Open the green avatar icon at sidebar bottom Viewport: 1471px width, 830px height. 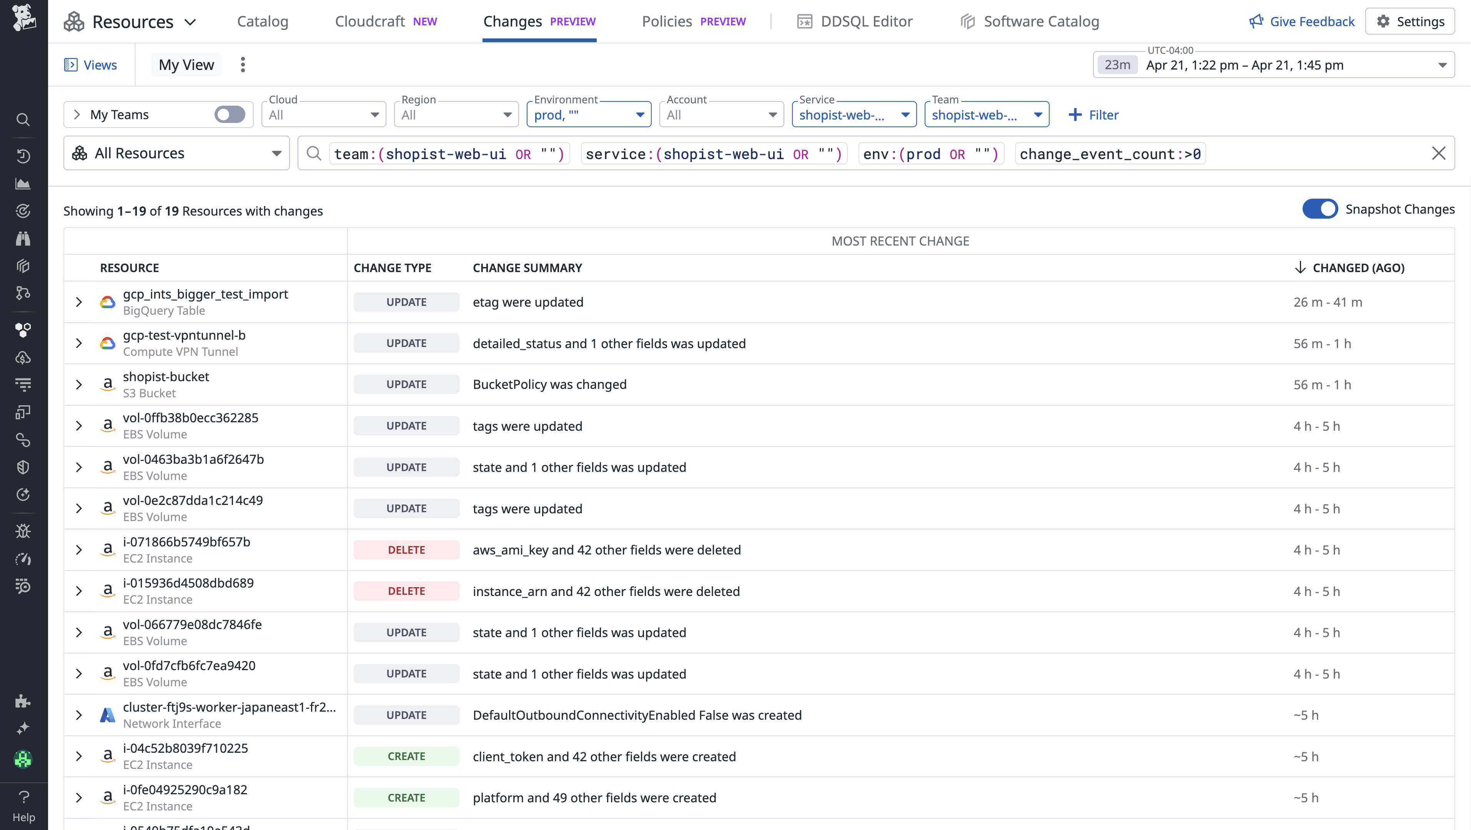click(x=23, y=759)
